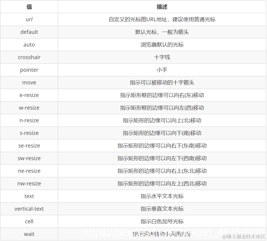Click description '小手'
This screenshot has width=267, height=241.
click(162, 70)
